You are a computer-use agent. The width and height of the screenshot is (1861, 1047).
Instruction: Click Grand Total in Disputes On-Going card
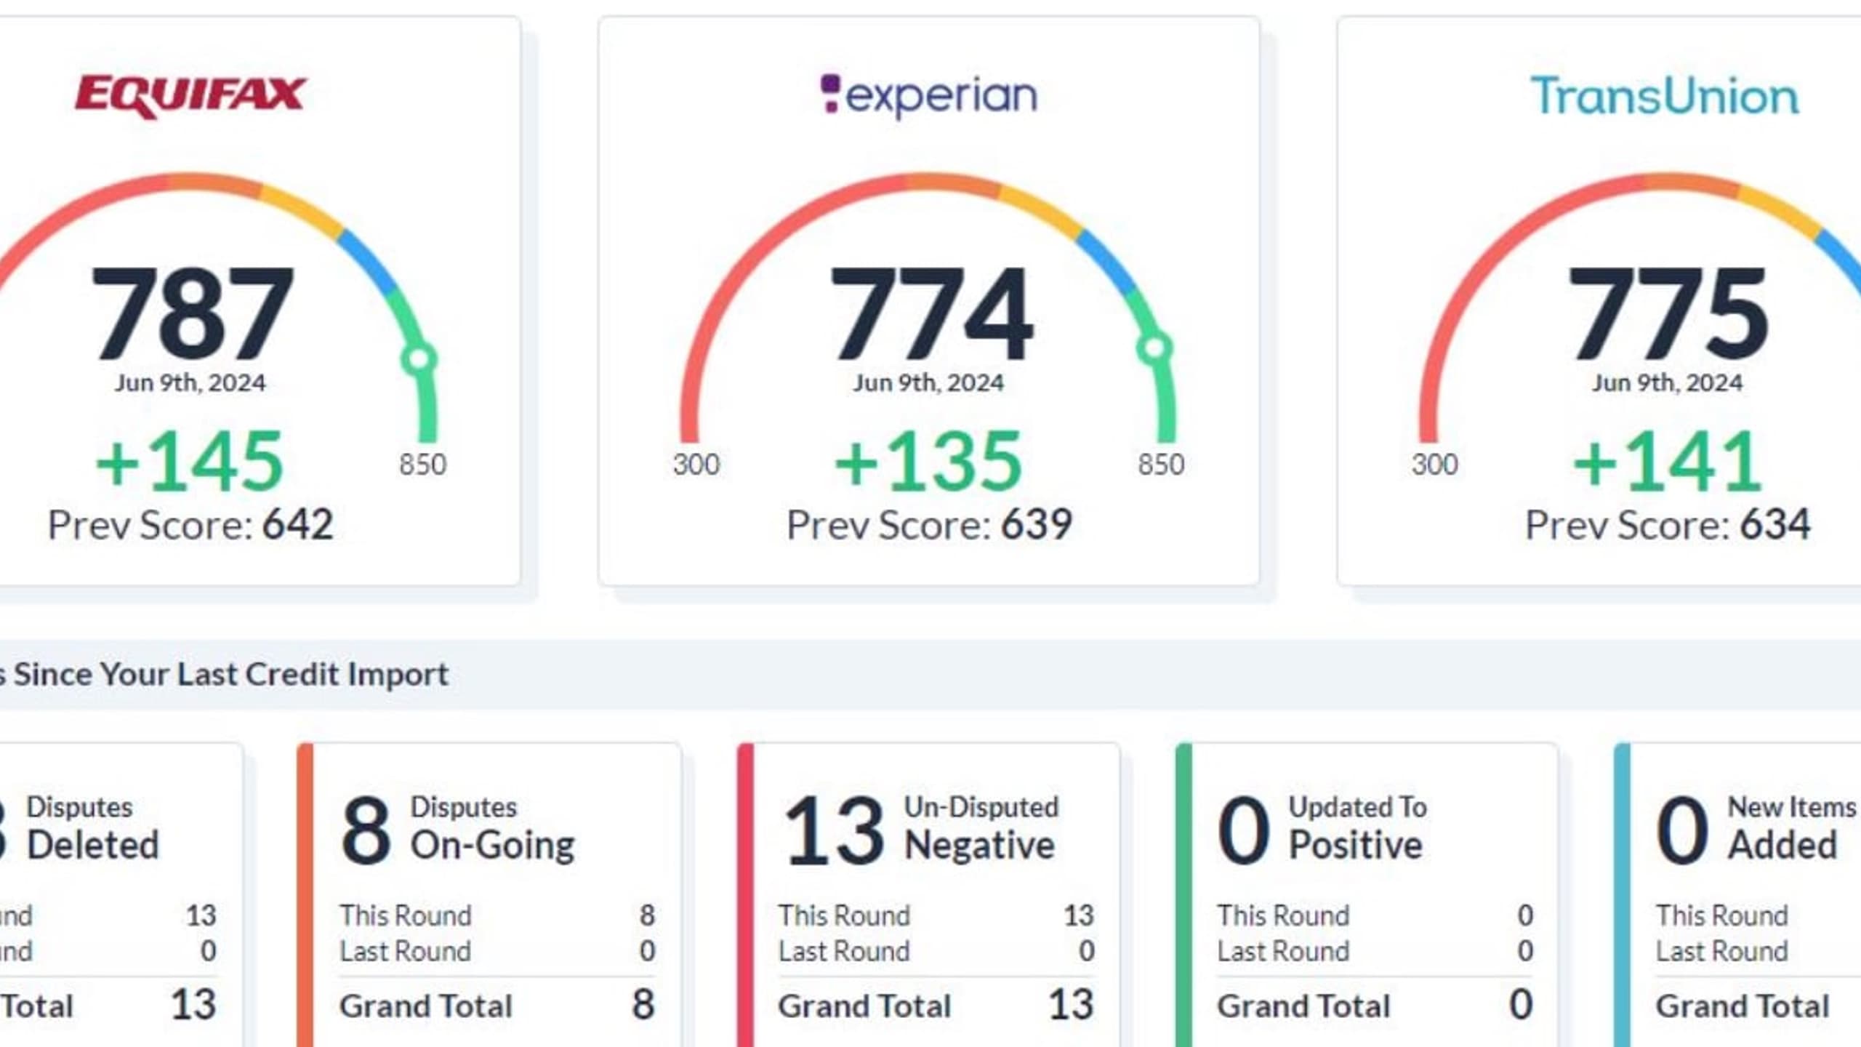tap(426, 1006)
